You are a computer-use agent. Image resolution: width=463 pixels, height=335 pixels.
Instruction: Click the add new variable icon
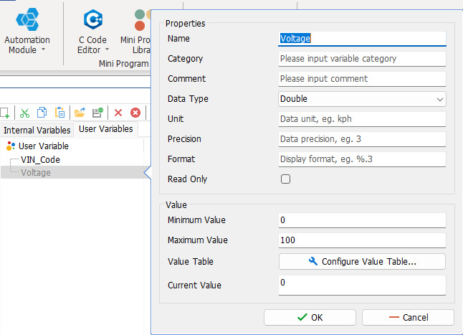(5, 113)
